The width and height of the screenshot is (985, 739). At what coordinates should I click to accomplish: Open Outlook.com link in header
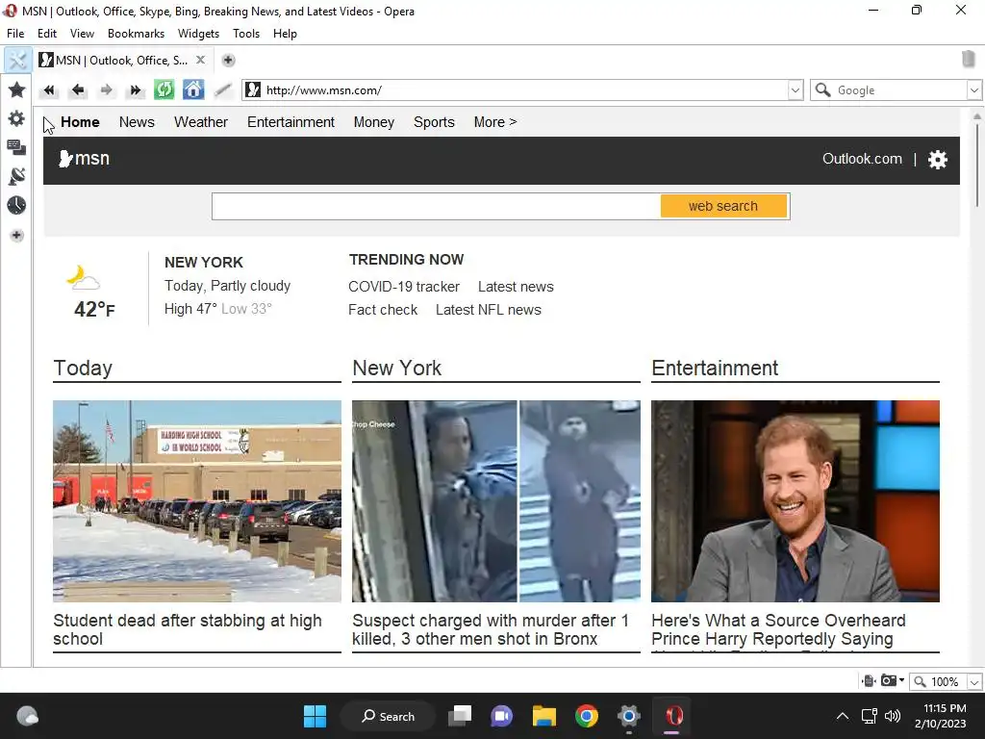[862, 159]
